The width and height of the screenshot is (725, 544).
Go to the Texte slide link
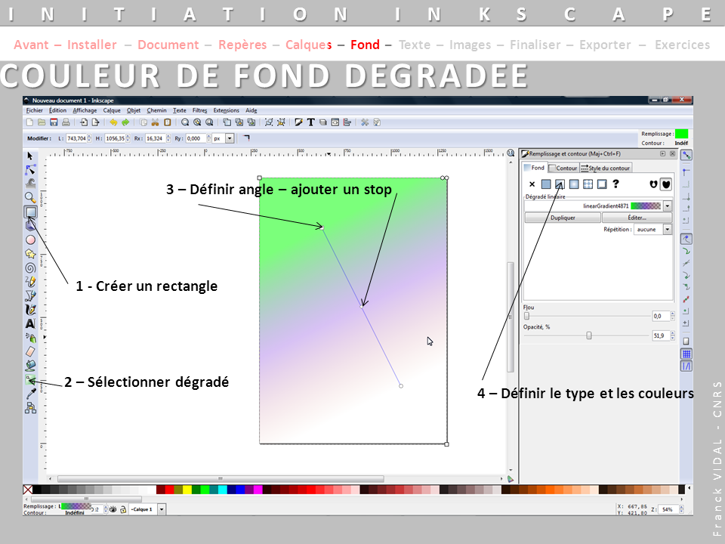(415, 45)
